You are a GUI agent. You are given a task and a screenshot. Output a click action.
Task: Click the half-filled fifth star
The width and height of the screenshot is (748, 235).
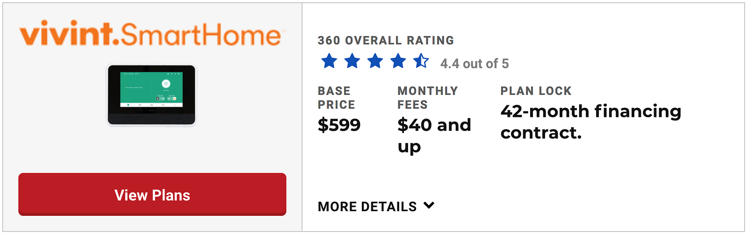coord(421,61)
